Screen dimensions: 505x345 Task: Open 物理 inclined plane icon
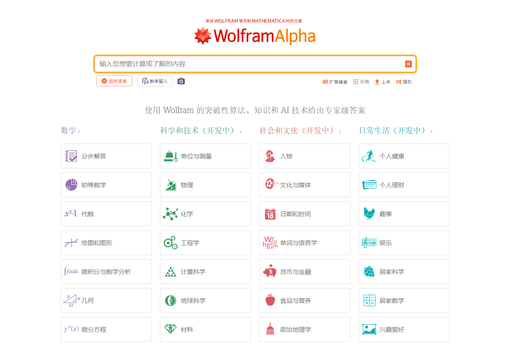pos(170,185)
